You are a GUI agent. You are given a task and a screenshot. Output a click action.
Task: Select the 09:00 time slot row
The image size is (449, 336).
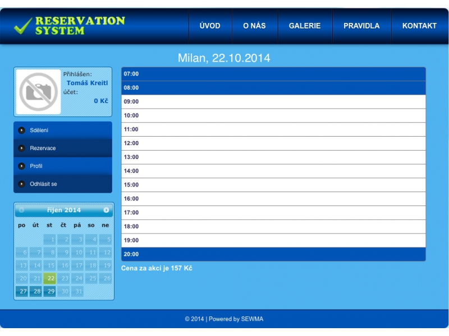coord(273,102)
